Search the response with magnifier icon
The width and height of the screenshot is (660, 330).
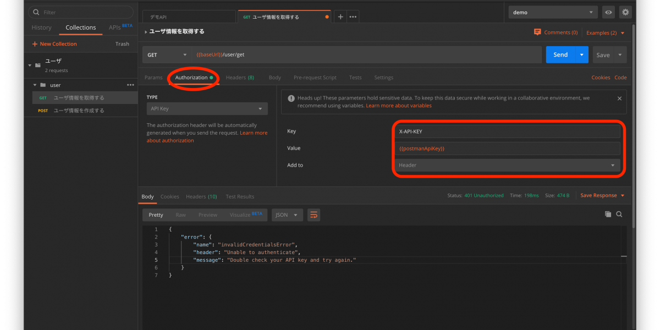pos(619,214)
